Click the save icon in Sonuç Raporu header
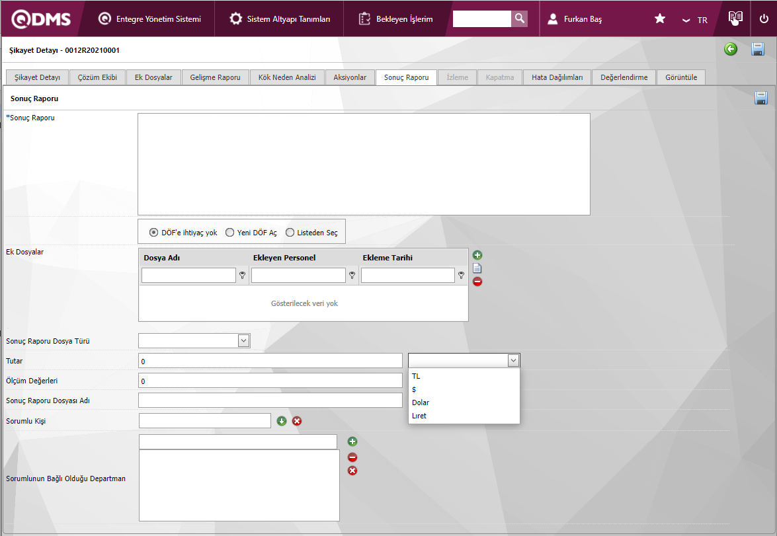 pos(761,98)
